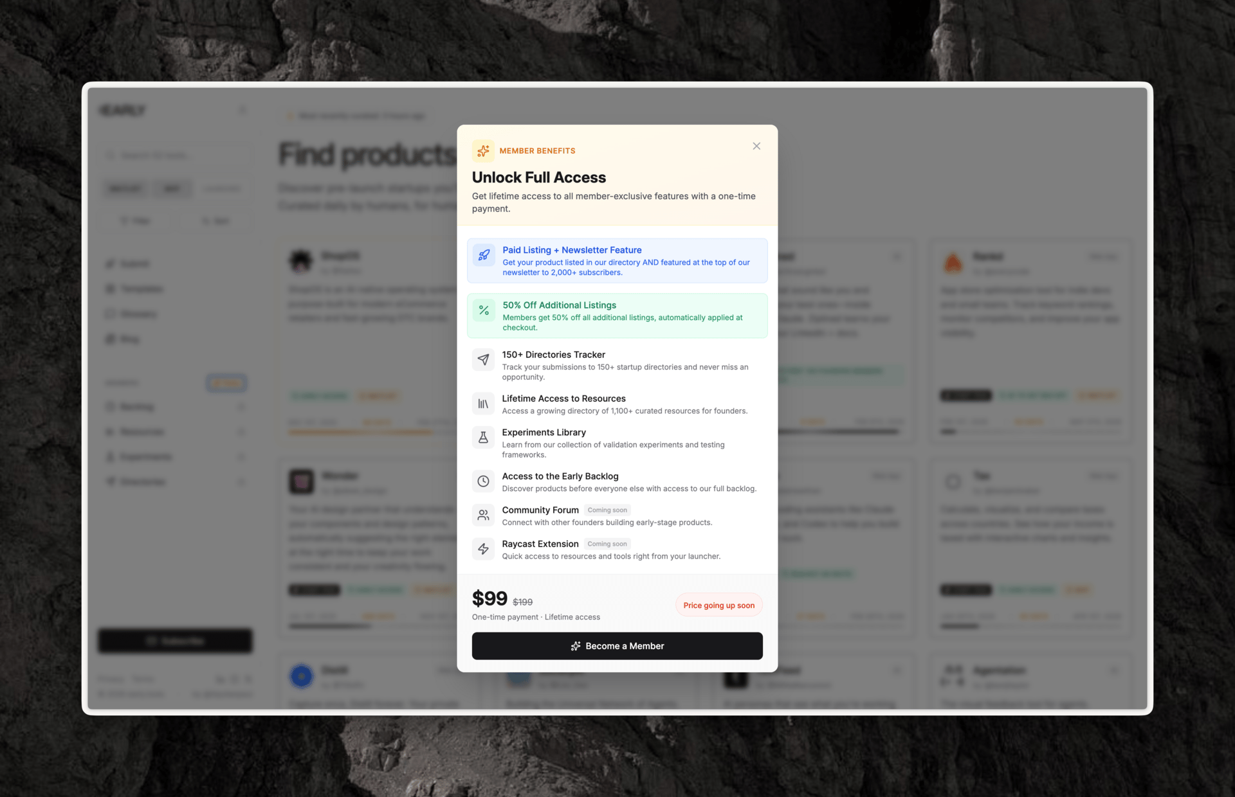Click the Unlock Full Access title
Viewport: 1235px width, 797px height.
click(x=539, y=177)
